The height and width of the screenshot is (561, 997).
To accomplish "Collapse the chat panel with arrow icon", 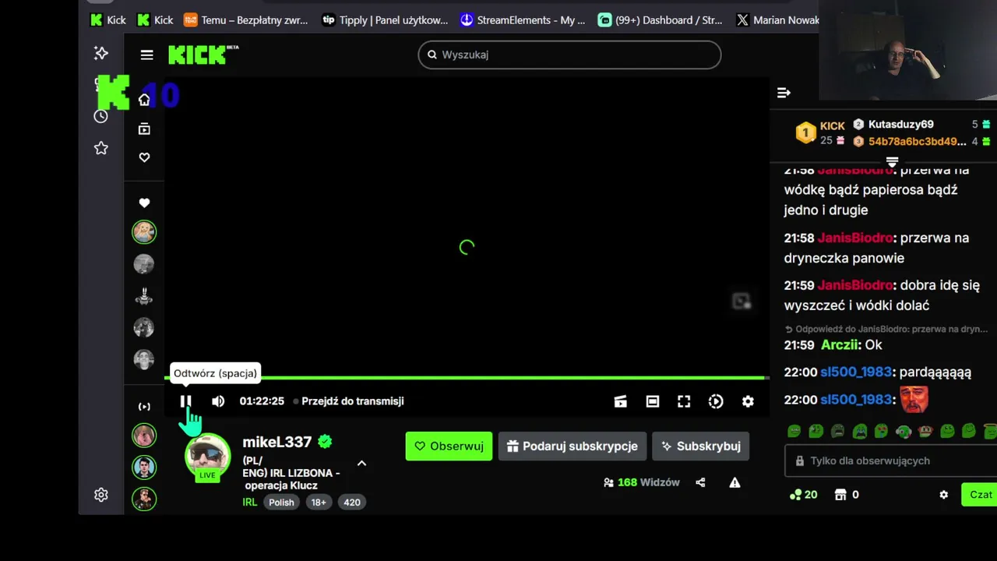I will (x=784, y=93).
